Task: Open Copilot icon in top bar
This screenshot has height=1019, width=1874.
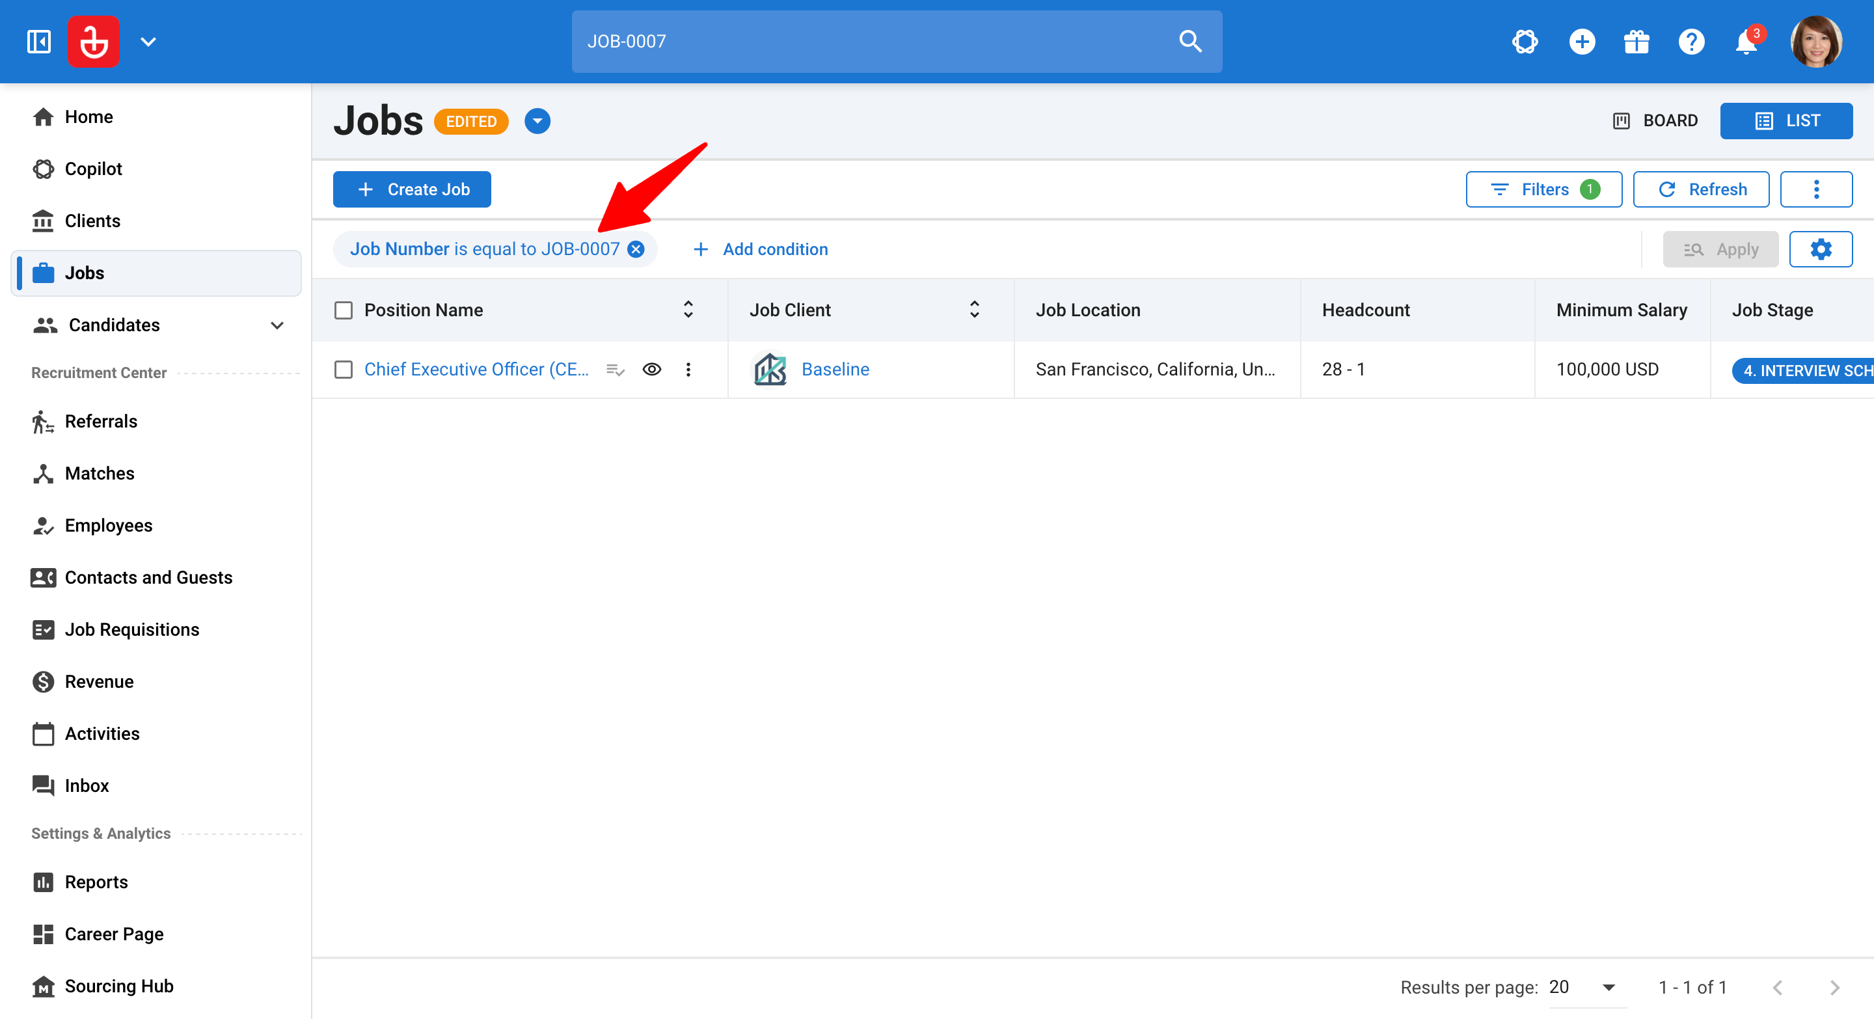Action: tap(1525, 42)
